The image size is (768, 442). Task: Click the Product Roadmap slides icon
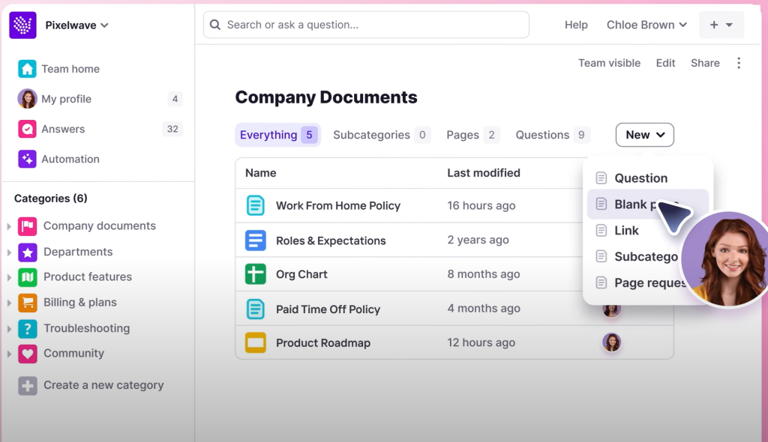pyautogui.click(x=255, y=342)
